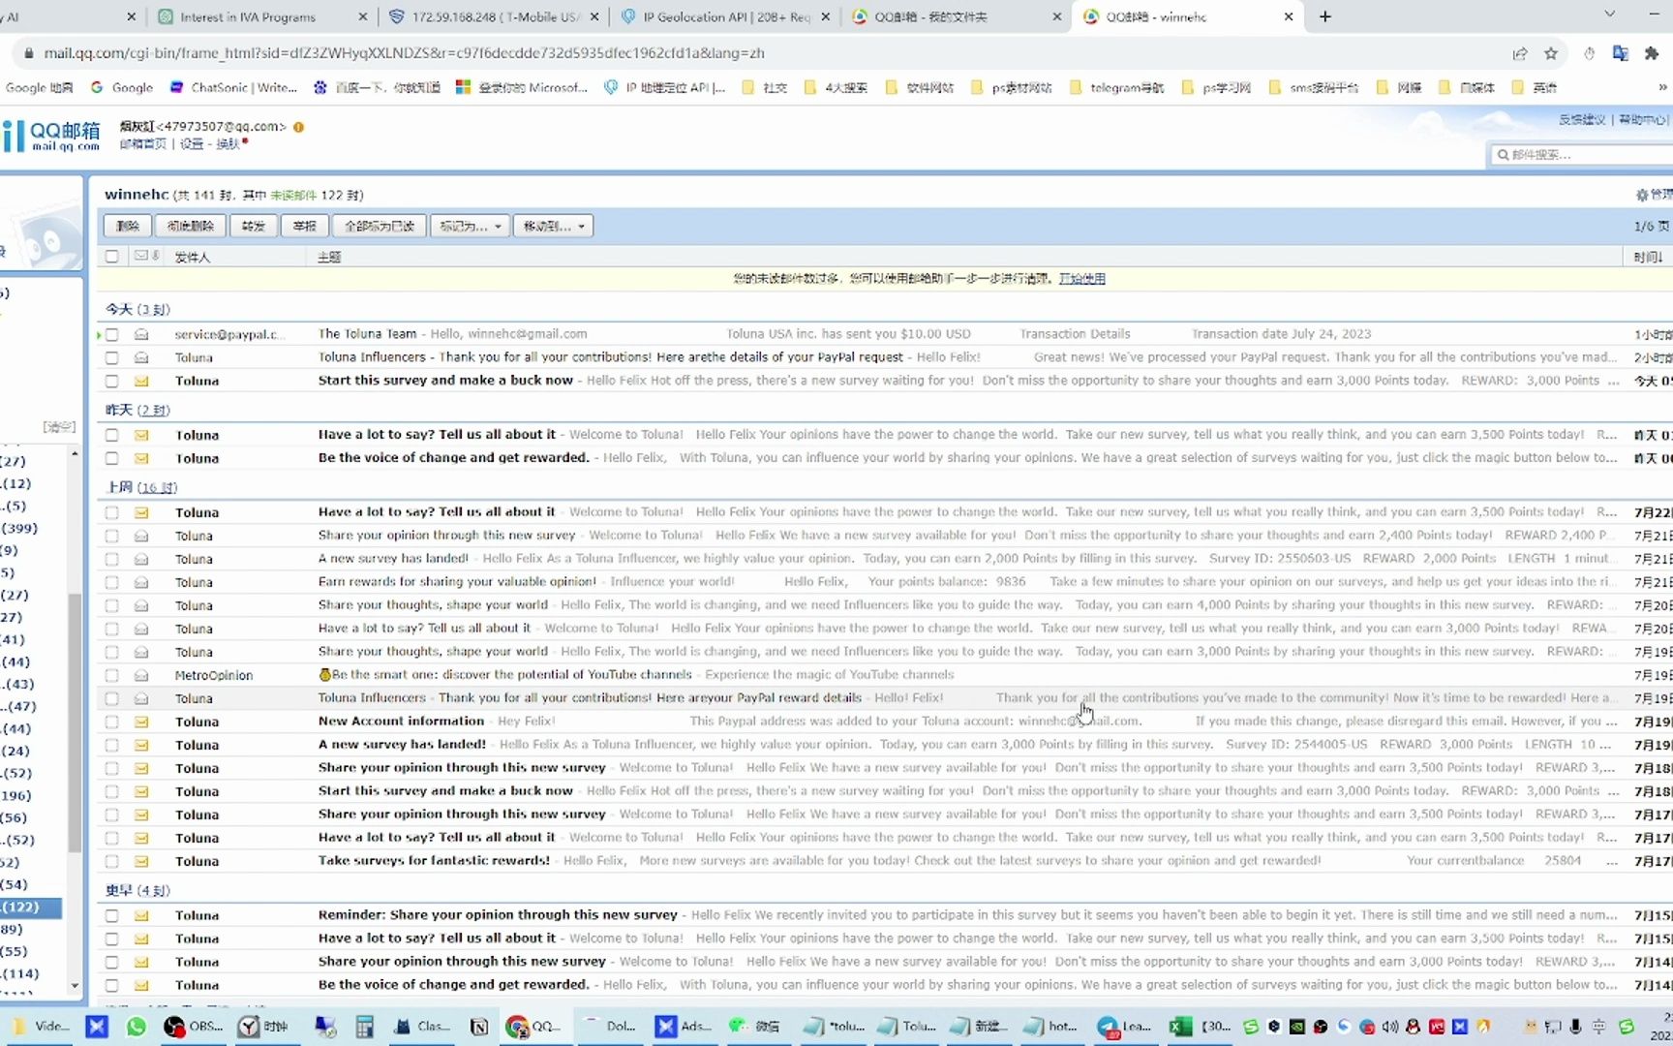Viewport: 1673px width, 1046px height.
Task: Click the sidebar folder list scrollbar thumb
Action: pyautogui.click(x=75, y=722)
